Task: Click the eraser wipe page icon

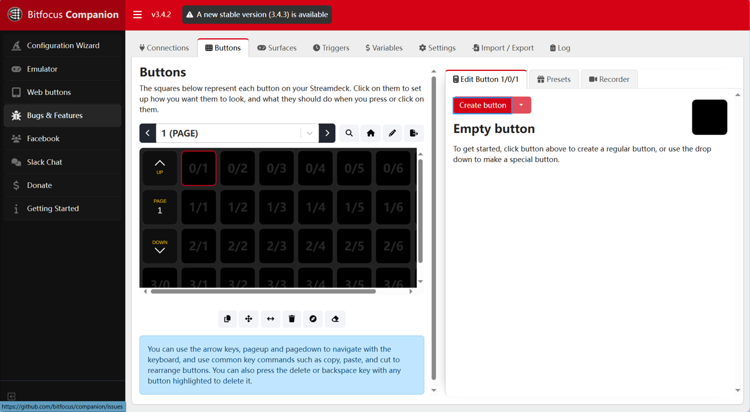Action: [335, 319]
